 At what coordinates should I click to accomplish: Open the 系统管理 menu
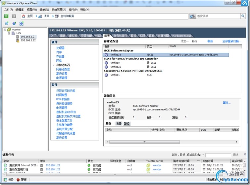pyautogui.click(x=59, y=10)
